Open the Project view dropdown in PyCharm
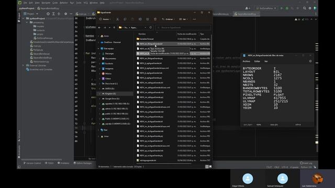Screen dimensions: 335x188 [31, 14]
